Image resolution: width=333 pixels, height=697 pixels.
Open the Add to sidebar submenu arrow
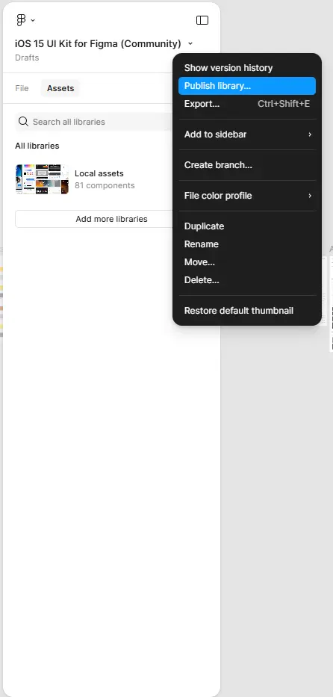310,134
